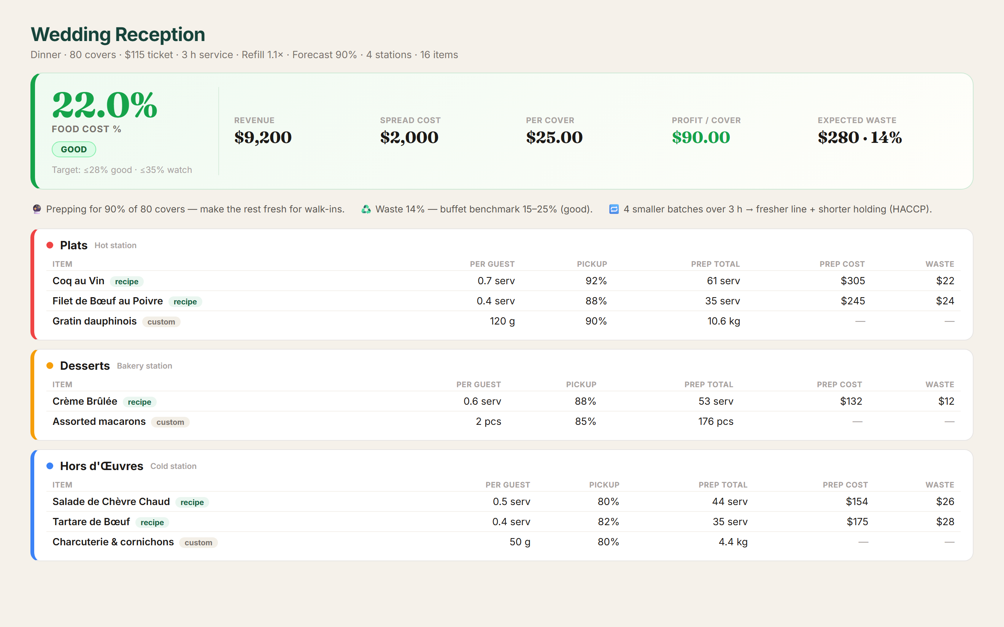This screenshot has width=1004, height=627.
Task: Click the 120 g per guest for Gratin dauphinois
Action: pyautogui.click(x=502, y=321)
